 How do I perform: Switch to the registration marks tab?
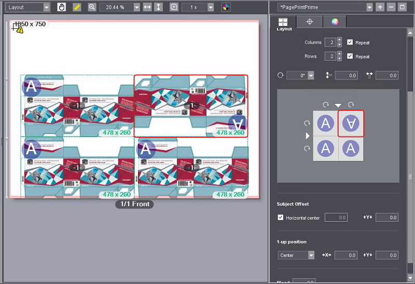pos(309,22)
